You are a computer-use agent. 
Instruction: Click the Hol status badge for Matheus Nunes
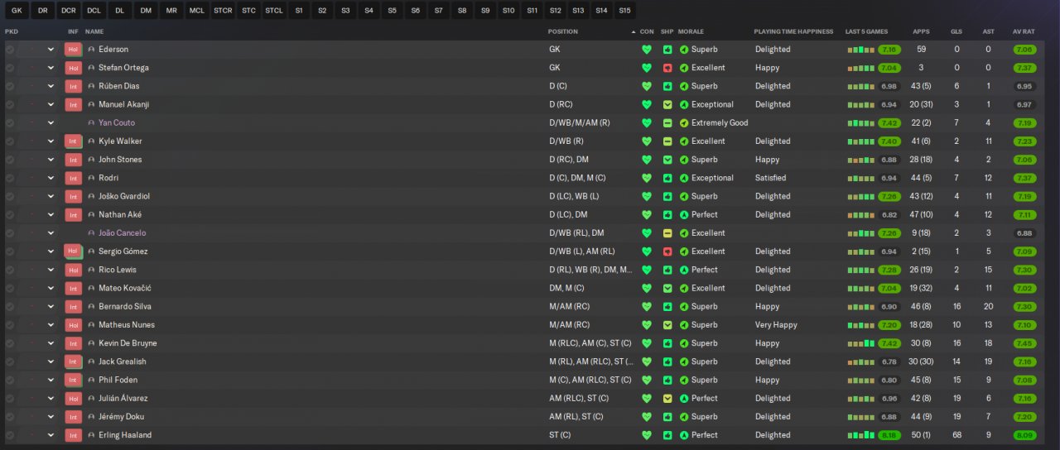(x=73, y=325)
